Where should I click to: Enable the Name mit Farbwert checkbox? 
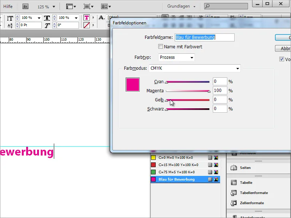[160, 47]
